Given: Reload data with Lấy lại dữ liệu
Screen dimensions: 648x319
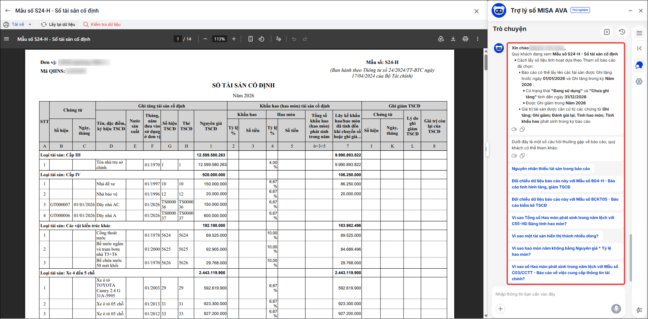Looking at the screenshot, I should pyautogui.click(x=58, y=24).
